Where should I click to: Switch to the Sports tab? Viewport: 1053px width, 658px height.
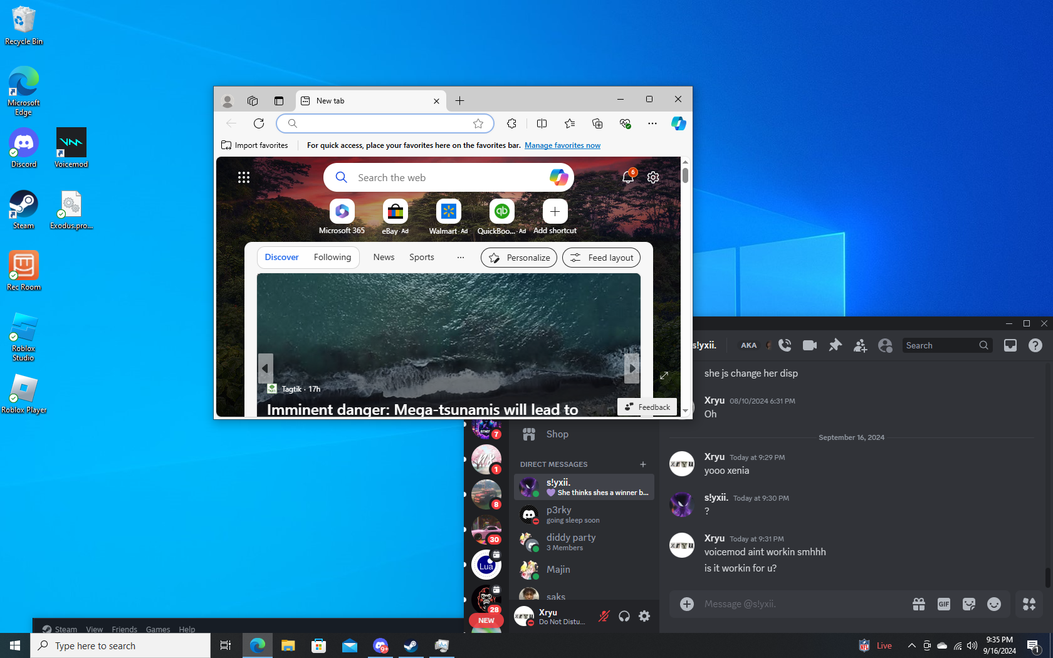coord(421,258)
